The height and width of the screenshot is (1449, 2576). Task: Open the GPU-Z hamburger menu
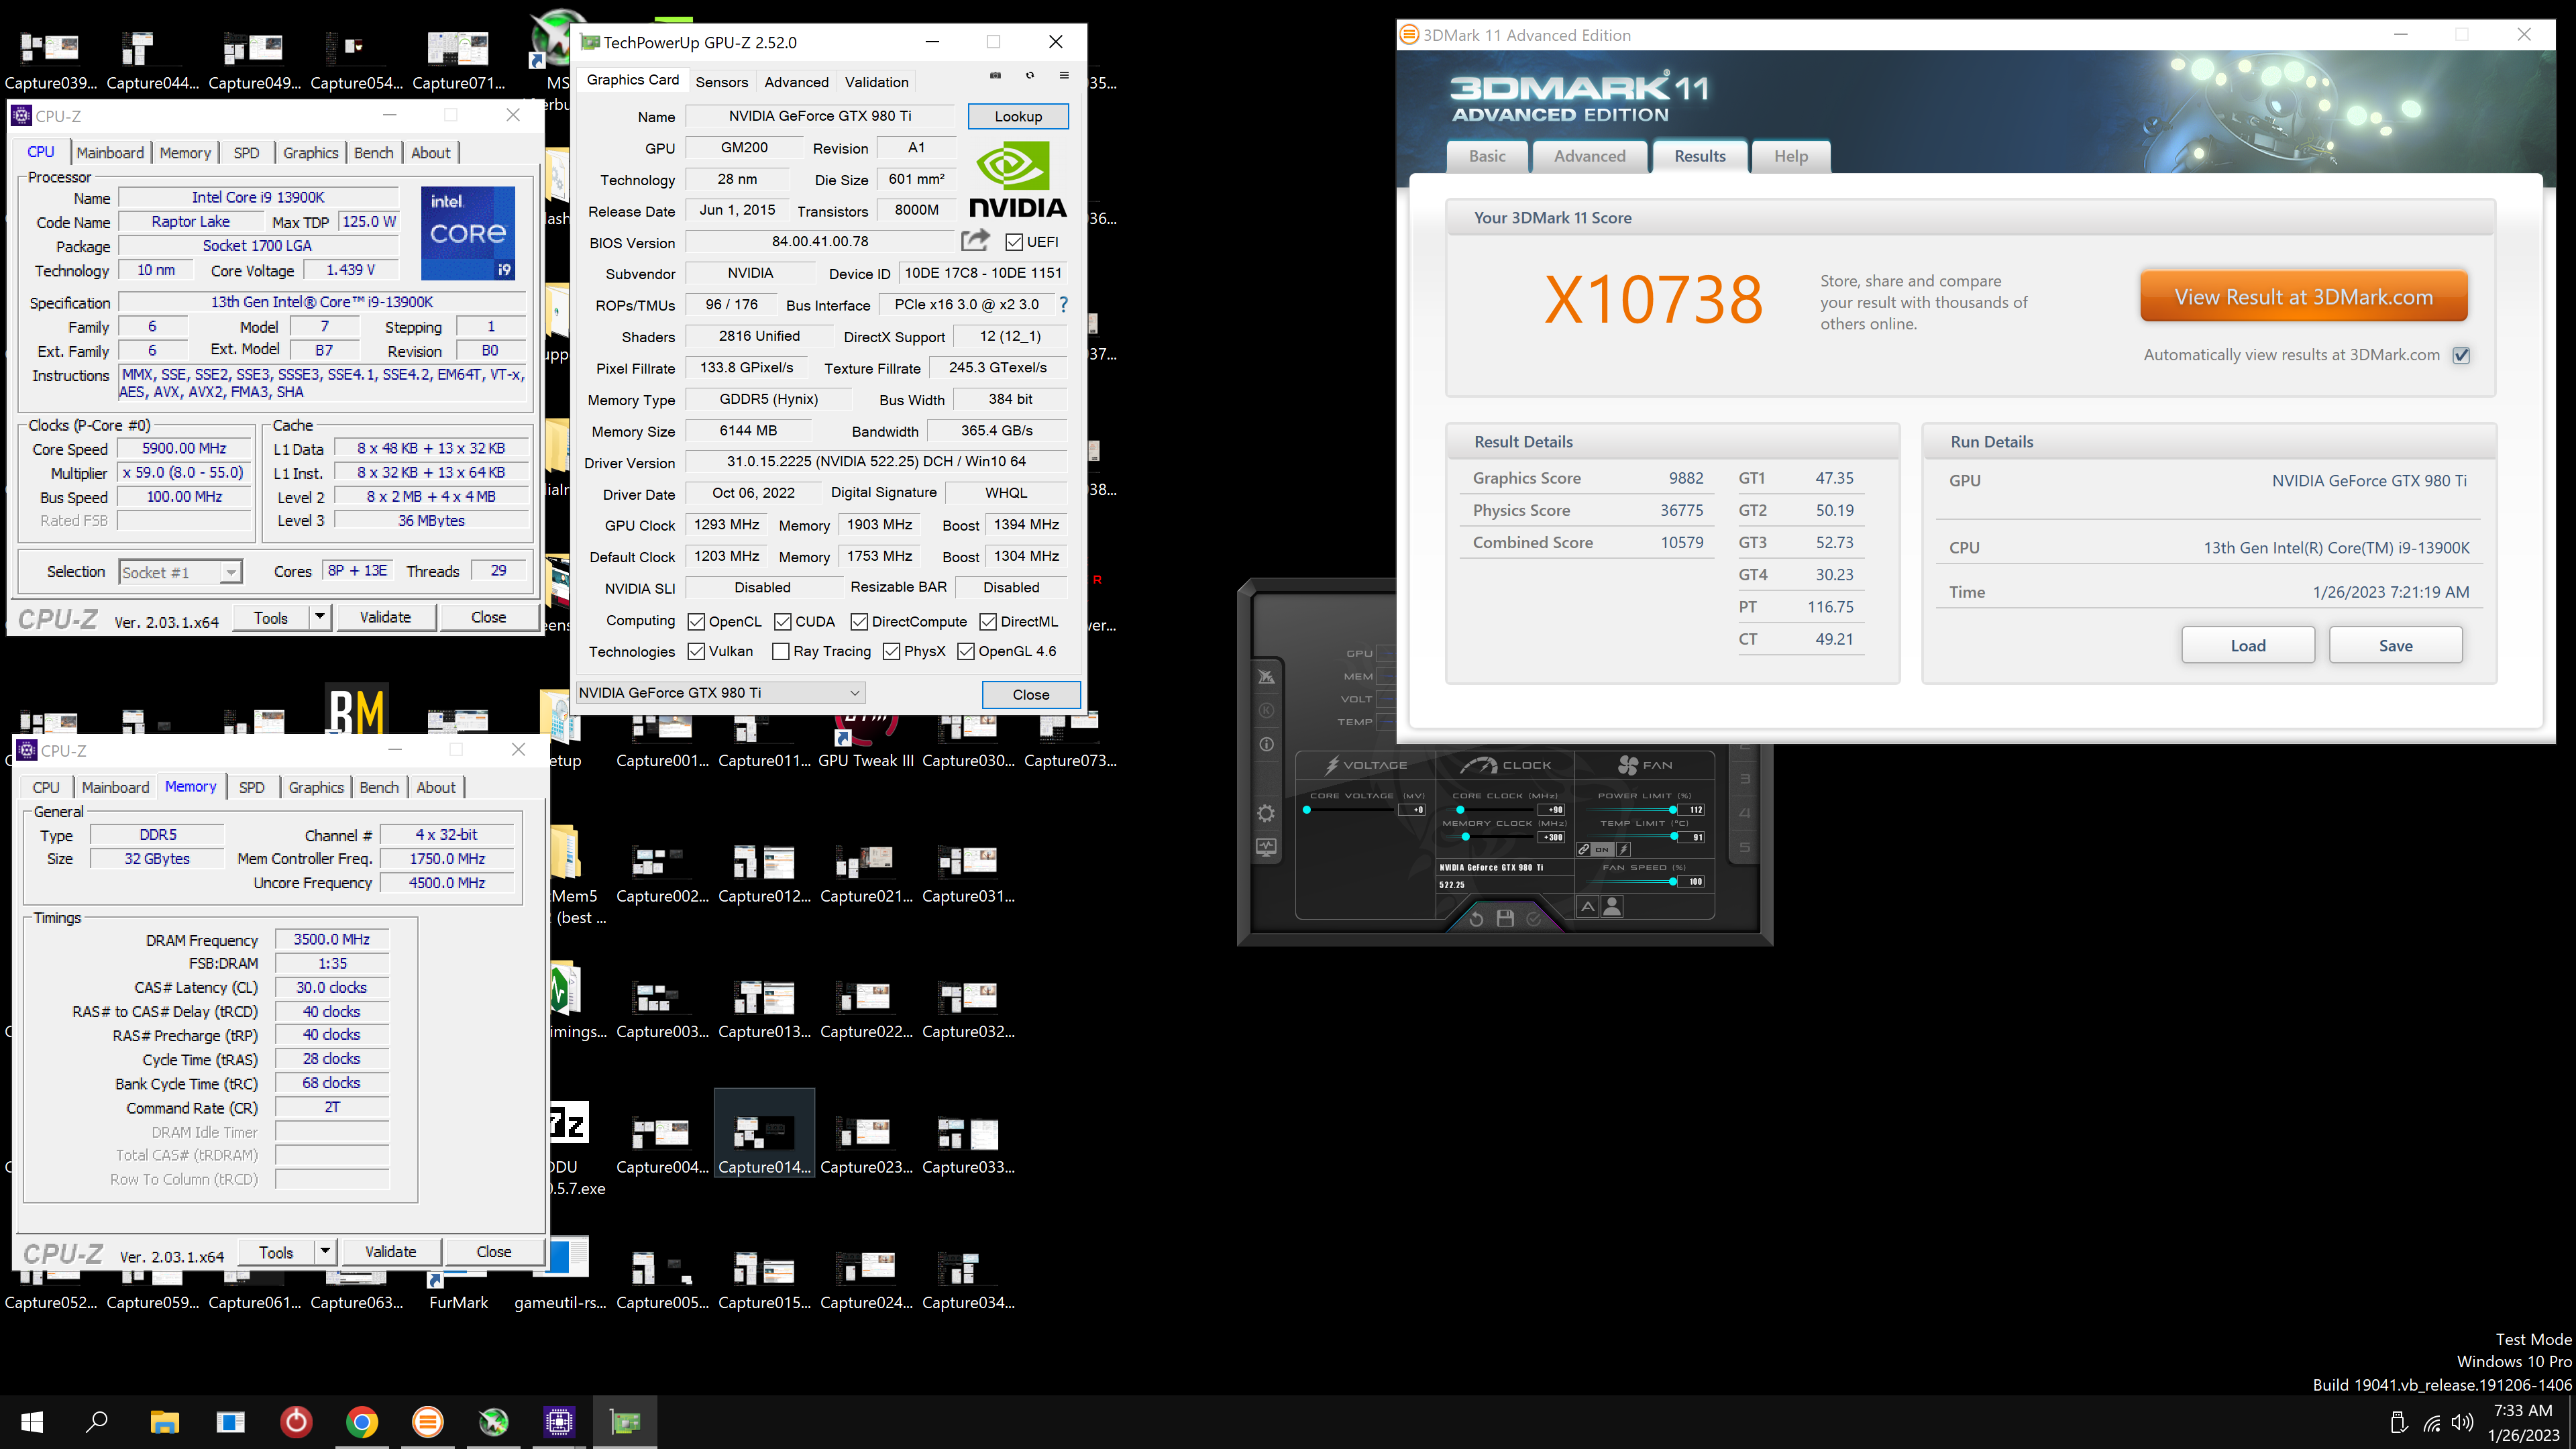[x=1064, y=76]
